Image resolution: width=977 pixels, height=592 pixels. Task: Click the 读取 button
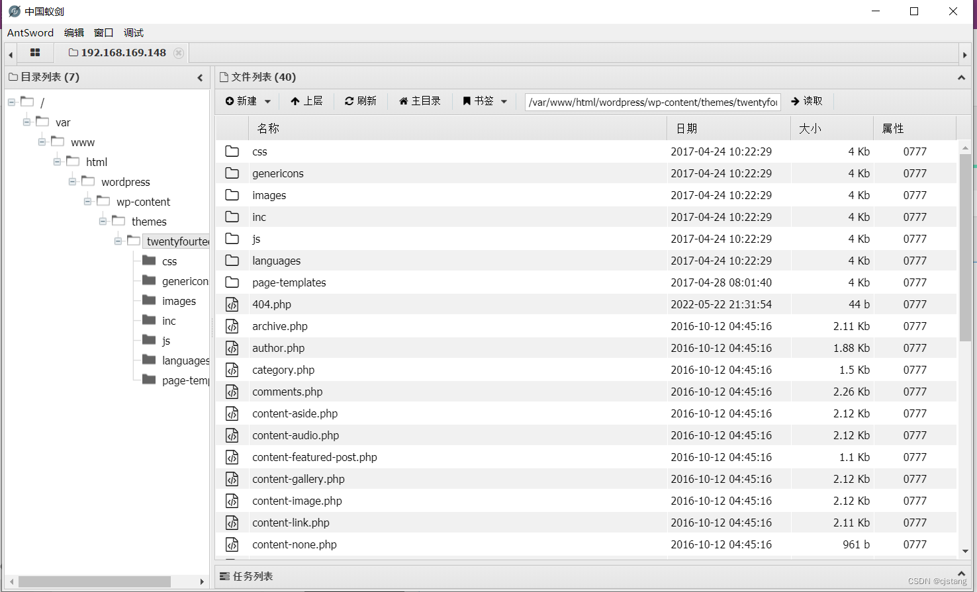[x=807, y=101]
